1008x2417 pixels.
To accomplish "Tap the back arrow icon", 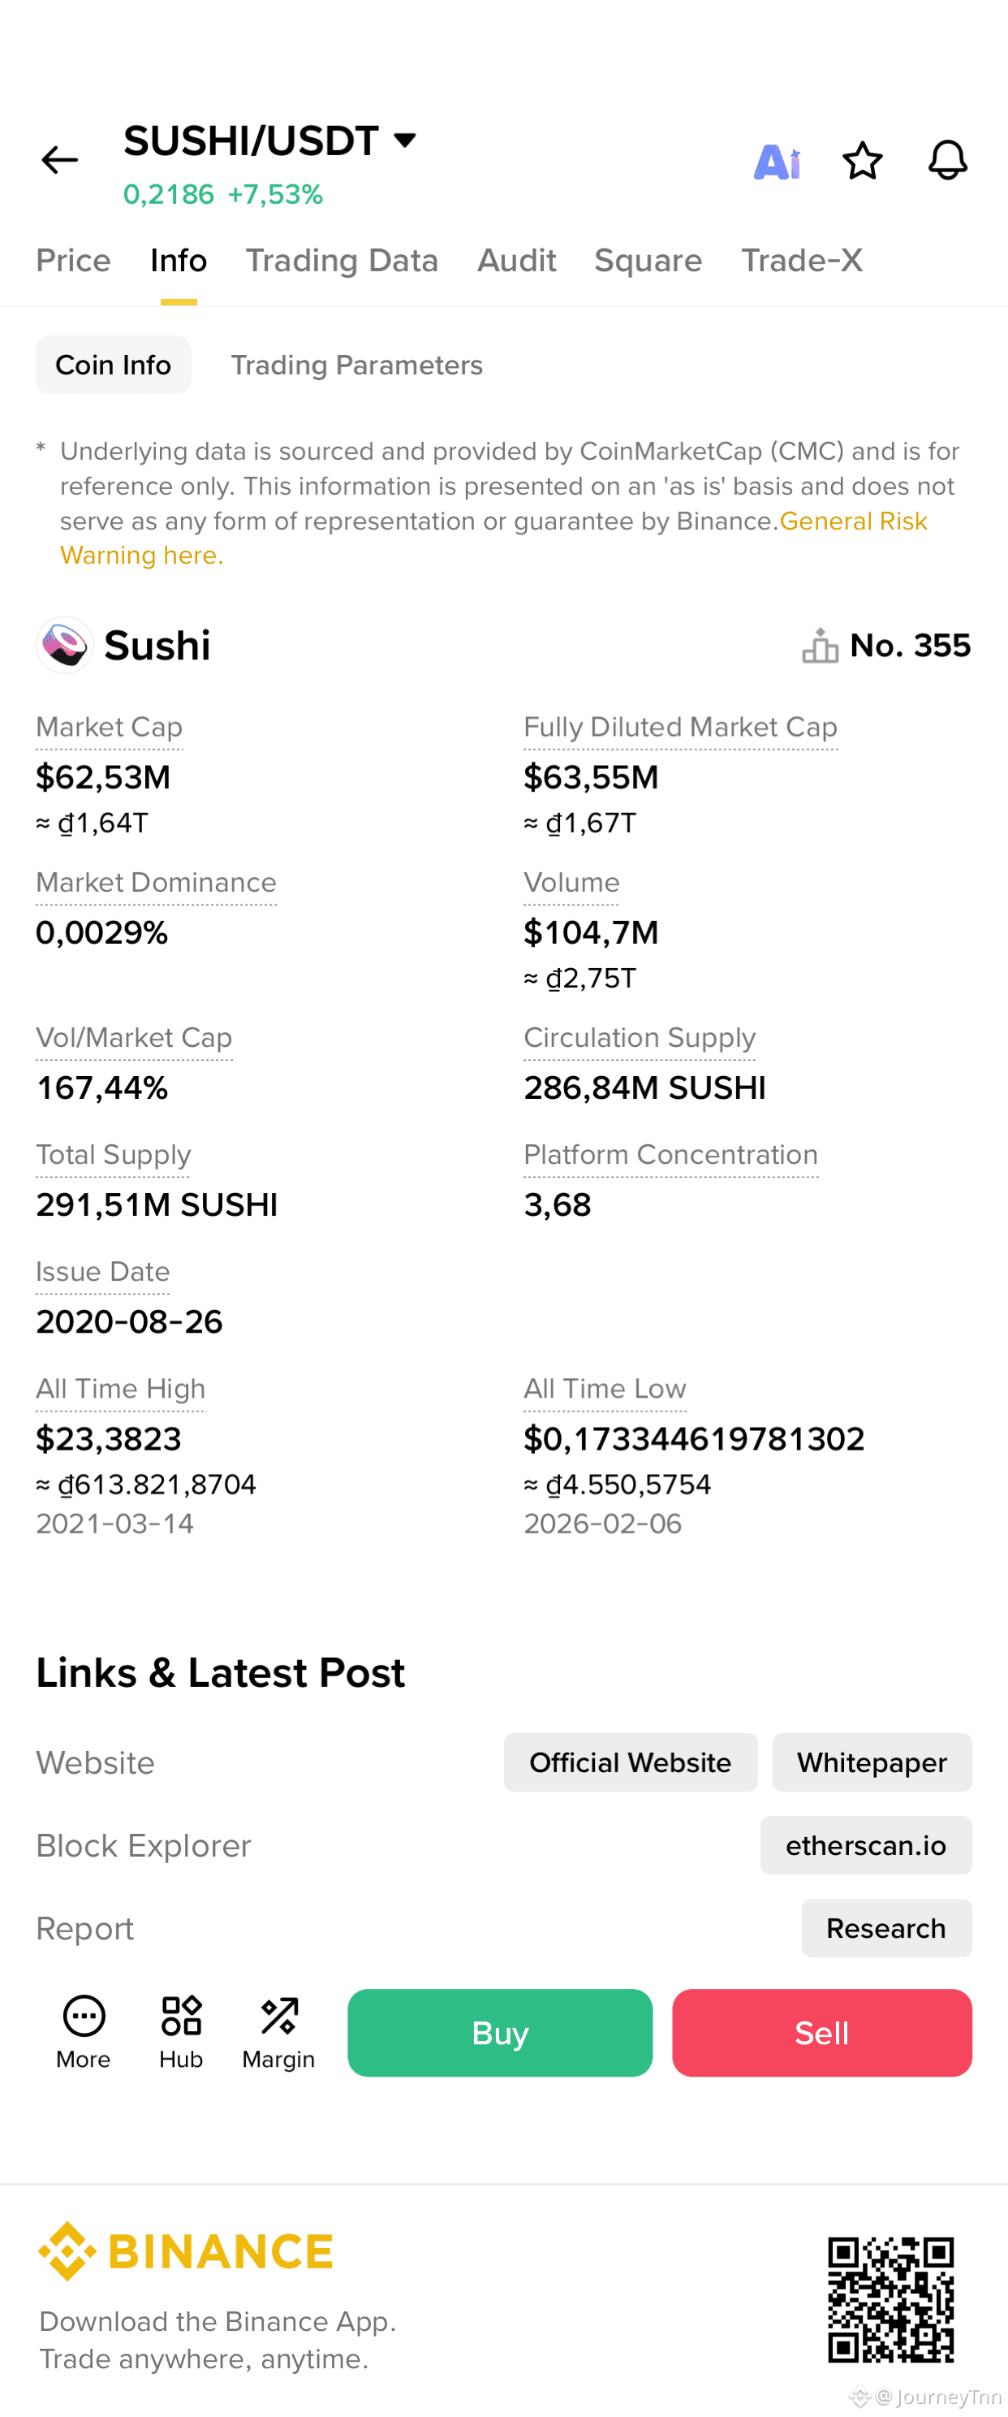I will pos(59,161).
